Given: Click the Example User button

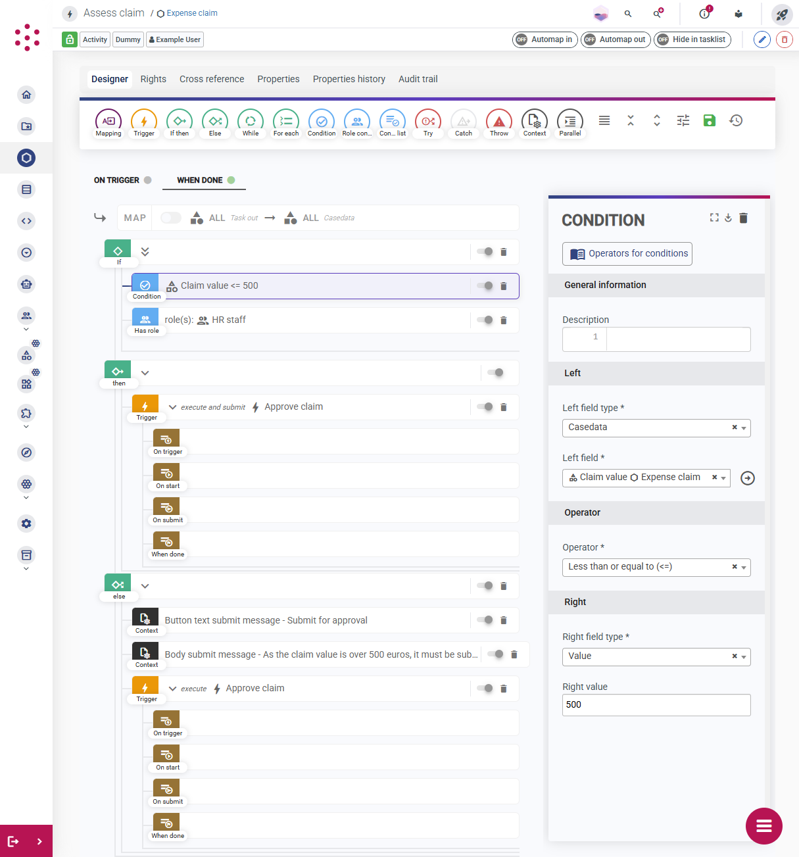Looking at the screenshot, I should click(x=175, y=39).
